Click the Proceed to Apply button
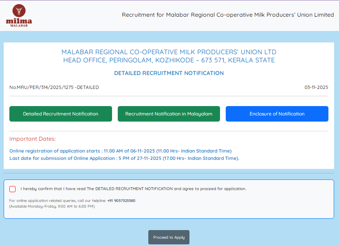 169,237
